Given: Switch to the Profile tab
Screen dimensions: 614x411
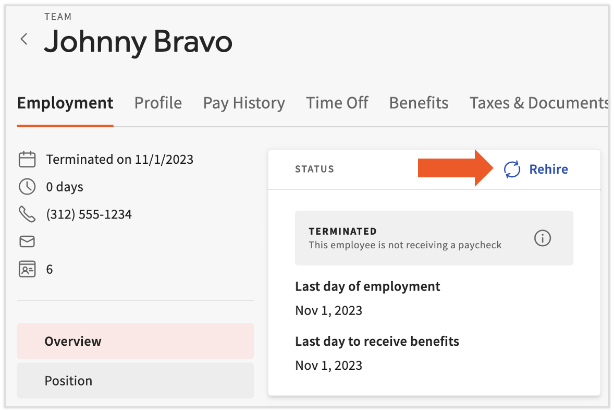Looking at the screenshot, I should [x=158, y=103].
